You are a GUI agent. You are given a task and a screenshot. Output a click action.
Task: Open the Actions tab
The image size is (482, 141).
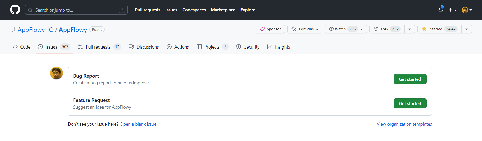point(178,47)
